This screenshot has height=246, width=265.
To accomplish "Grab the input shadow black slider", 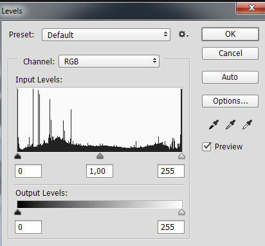I will [17, 156].
